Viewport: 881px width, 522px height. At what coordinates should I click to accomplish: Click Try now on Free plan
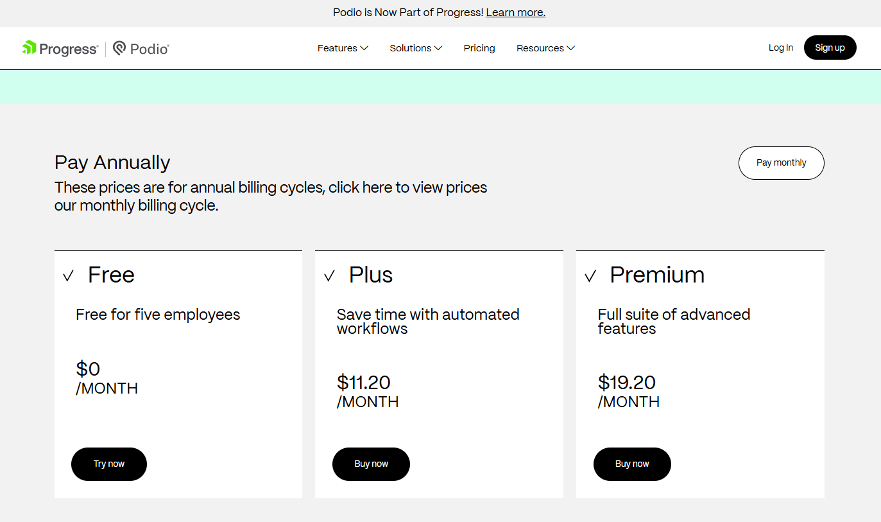(109, 464)
